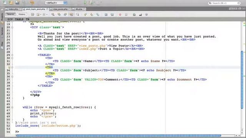Switch to the db.php tab
Viewport: 246px width, 138px height.
coord(79,9)
